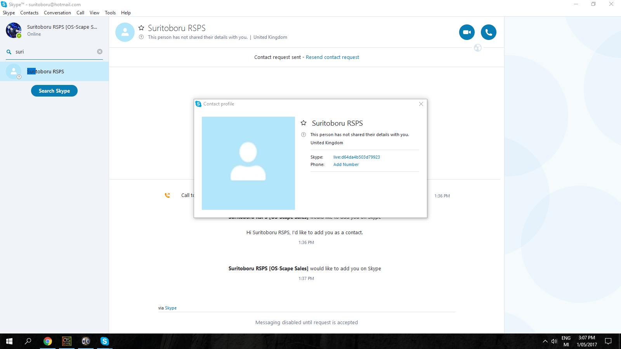Click the Online status under your name

point(34,34)
